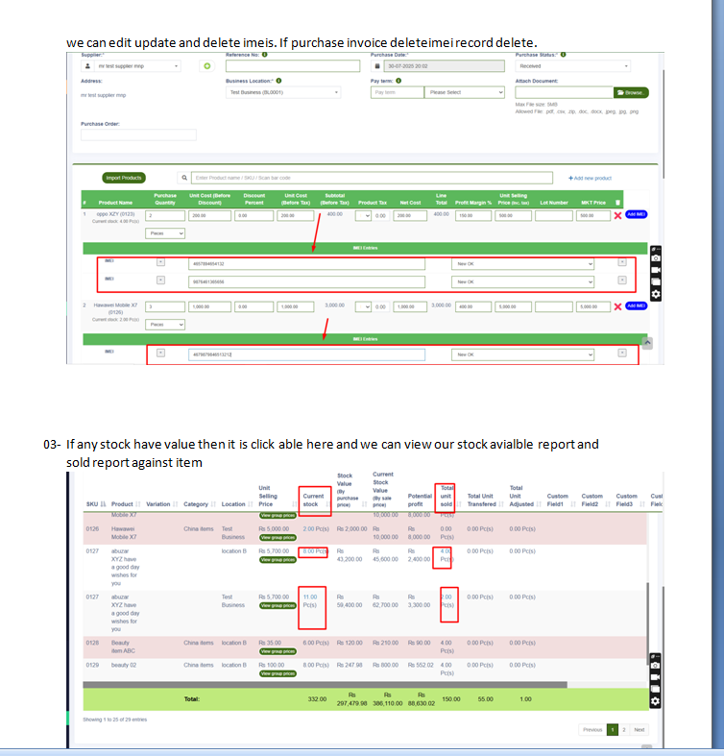Click the green add supplier plus icon
This screenshot has height=756, width=724.
[206, 66]
